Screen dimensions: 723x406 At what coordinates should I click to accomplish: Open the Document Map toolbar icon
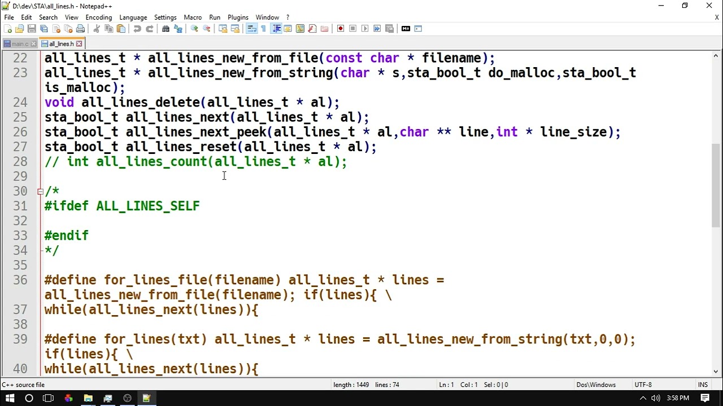coord(300,29)
